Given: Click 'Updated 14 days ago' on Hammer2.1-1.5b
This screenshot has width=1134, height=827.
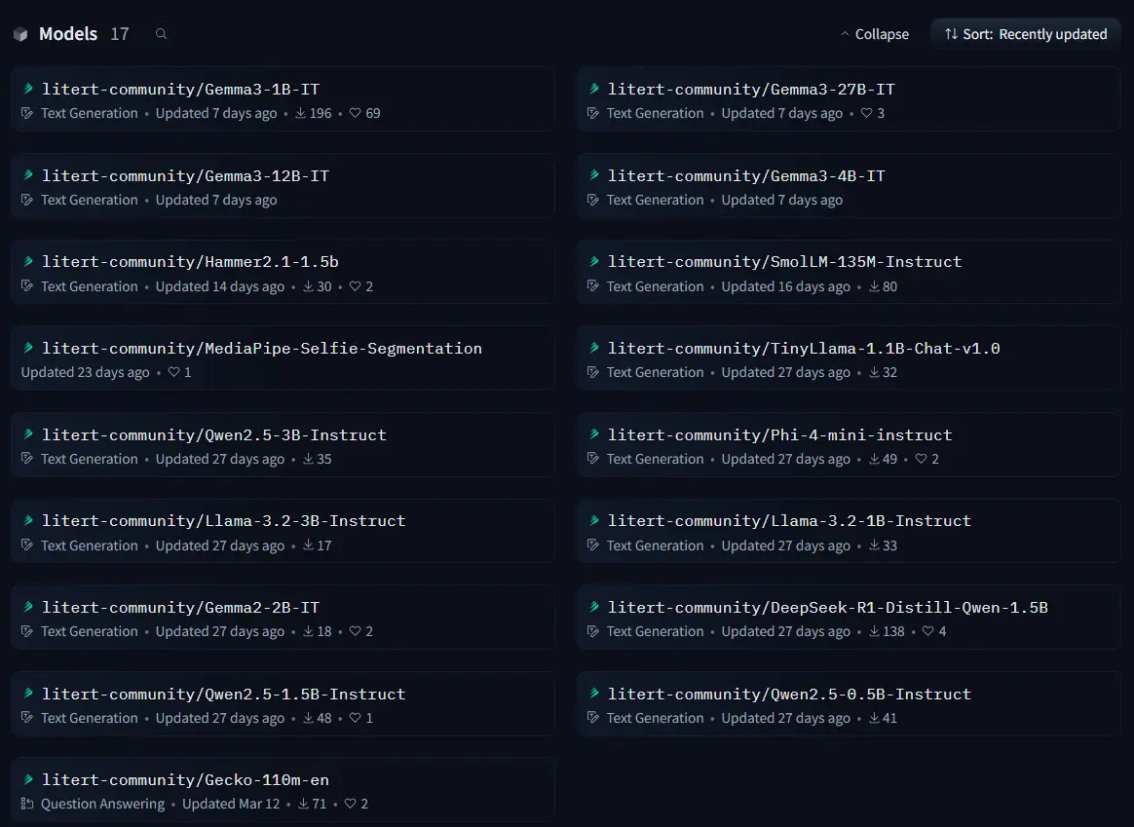Looking at the screenshot, I should pos(220,286).
